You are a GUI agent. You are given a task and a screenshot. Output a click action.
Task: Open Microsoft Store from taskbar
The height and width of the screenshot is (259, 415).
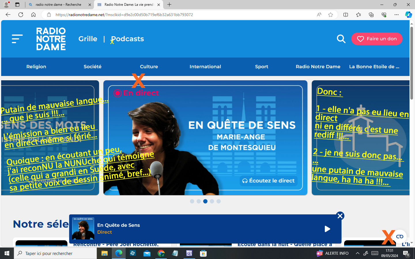(x=203, y=253)
